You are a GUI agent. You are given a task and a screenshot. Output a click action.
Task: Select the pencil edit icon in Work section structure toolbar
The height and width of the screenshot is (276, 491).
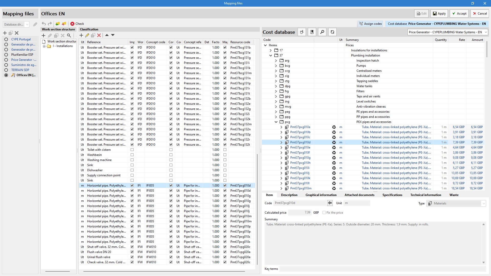(50, 36)
